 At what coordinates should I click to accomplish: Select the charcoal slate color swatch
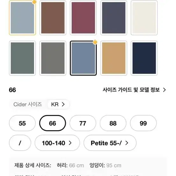tap(114, 18)
